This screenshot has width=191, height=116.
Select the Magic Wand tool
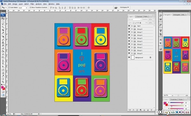coord(3,27)
